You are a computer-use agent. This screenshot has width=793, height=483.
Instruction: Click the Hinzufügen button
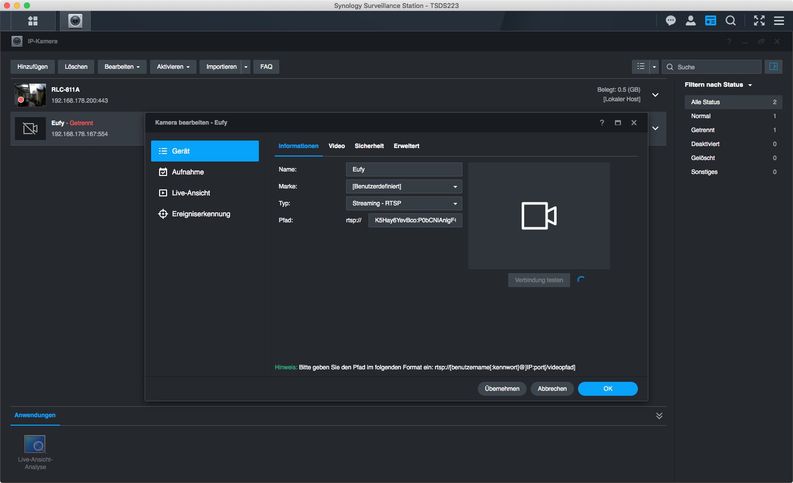(32, 67)
